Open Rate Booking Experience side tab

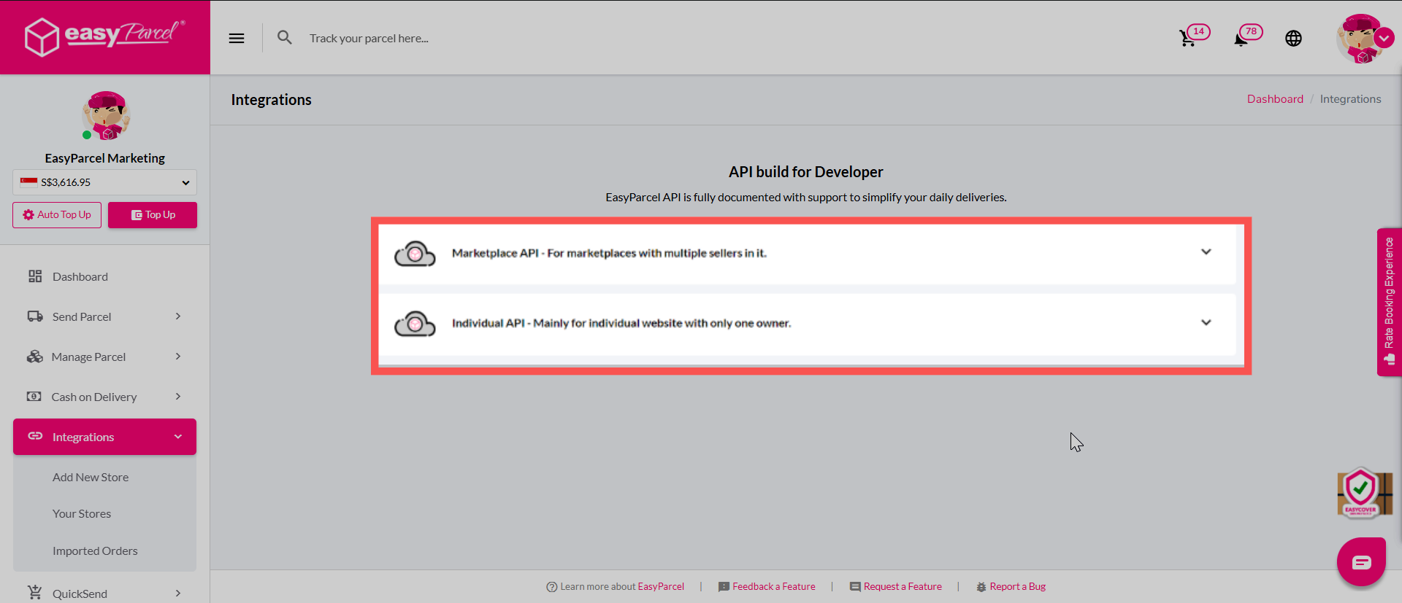coord(1389,302)
